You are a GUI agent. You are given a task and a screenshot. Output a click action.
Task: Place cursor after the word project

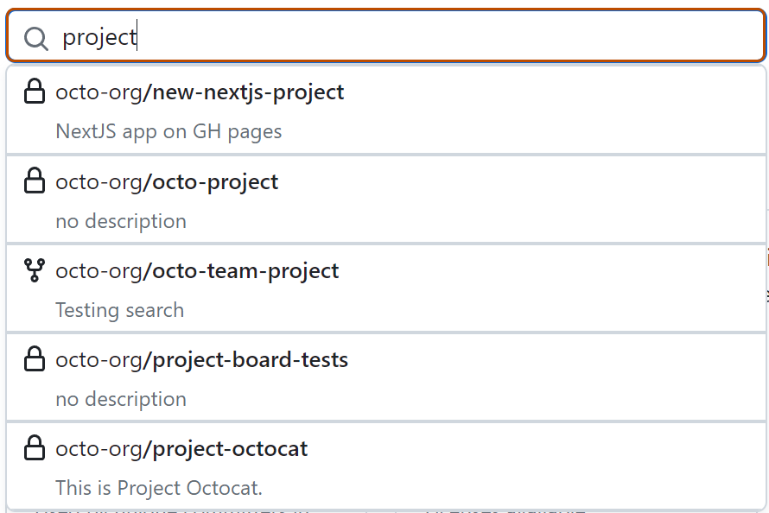[138, 36]
